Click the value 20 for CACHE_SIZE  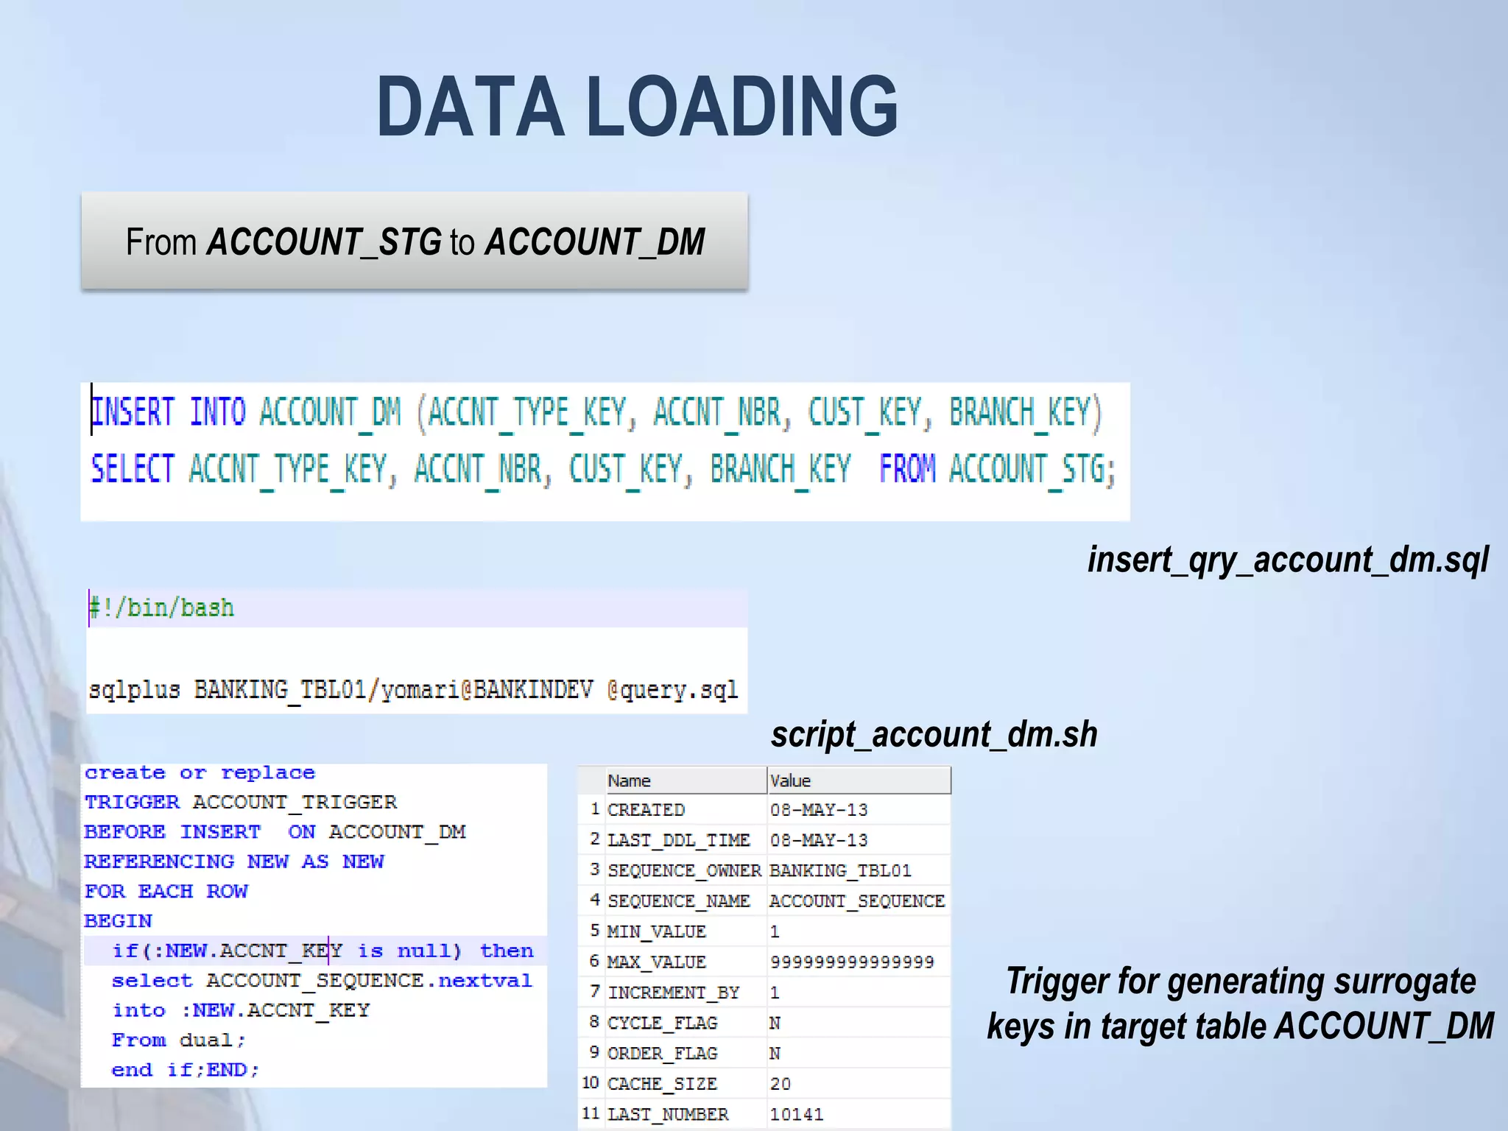click(x=859, y=1084)
